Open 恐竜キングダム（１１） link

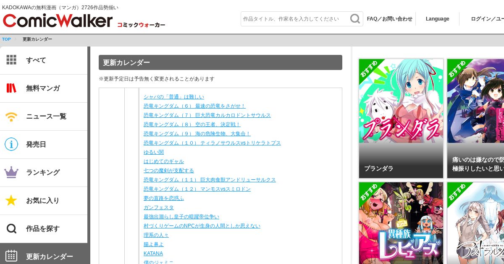tap(210, 180)
